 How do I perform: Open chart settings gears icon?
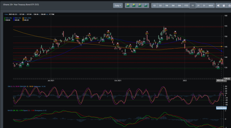pyautogui.click(x=218, y=6)
